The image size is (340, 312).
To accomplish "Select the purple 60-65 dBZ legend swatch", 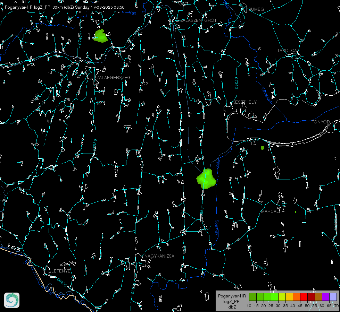I will (326, 297).
